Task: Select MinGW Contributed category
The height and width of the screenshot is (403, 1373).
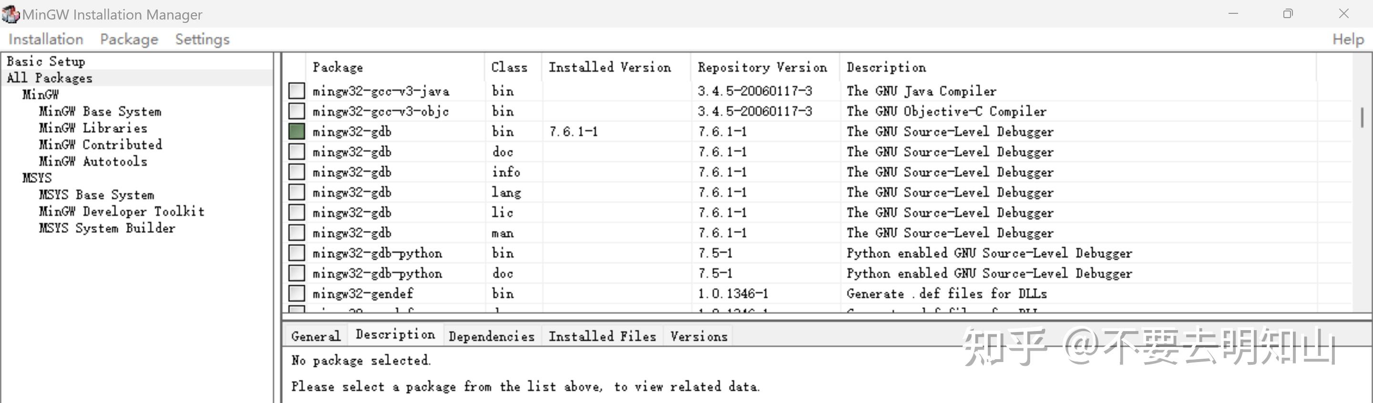Action: pos(100,144)
